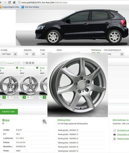Select size 15 under Enzo B wheel
129x153 pixels.
pyautogui.click(x=4, y=97)
